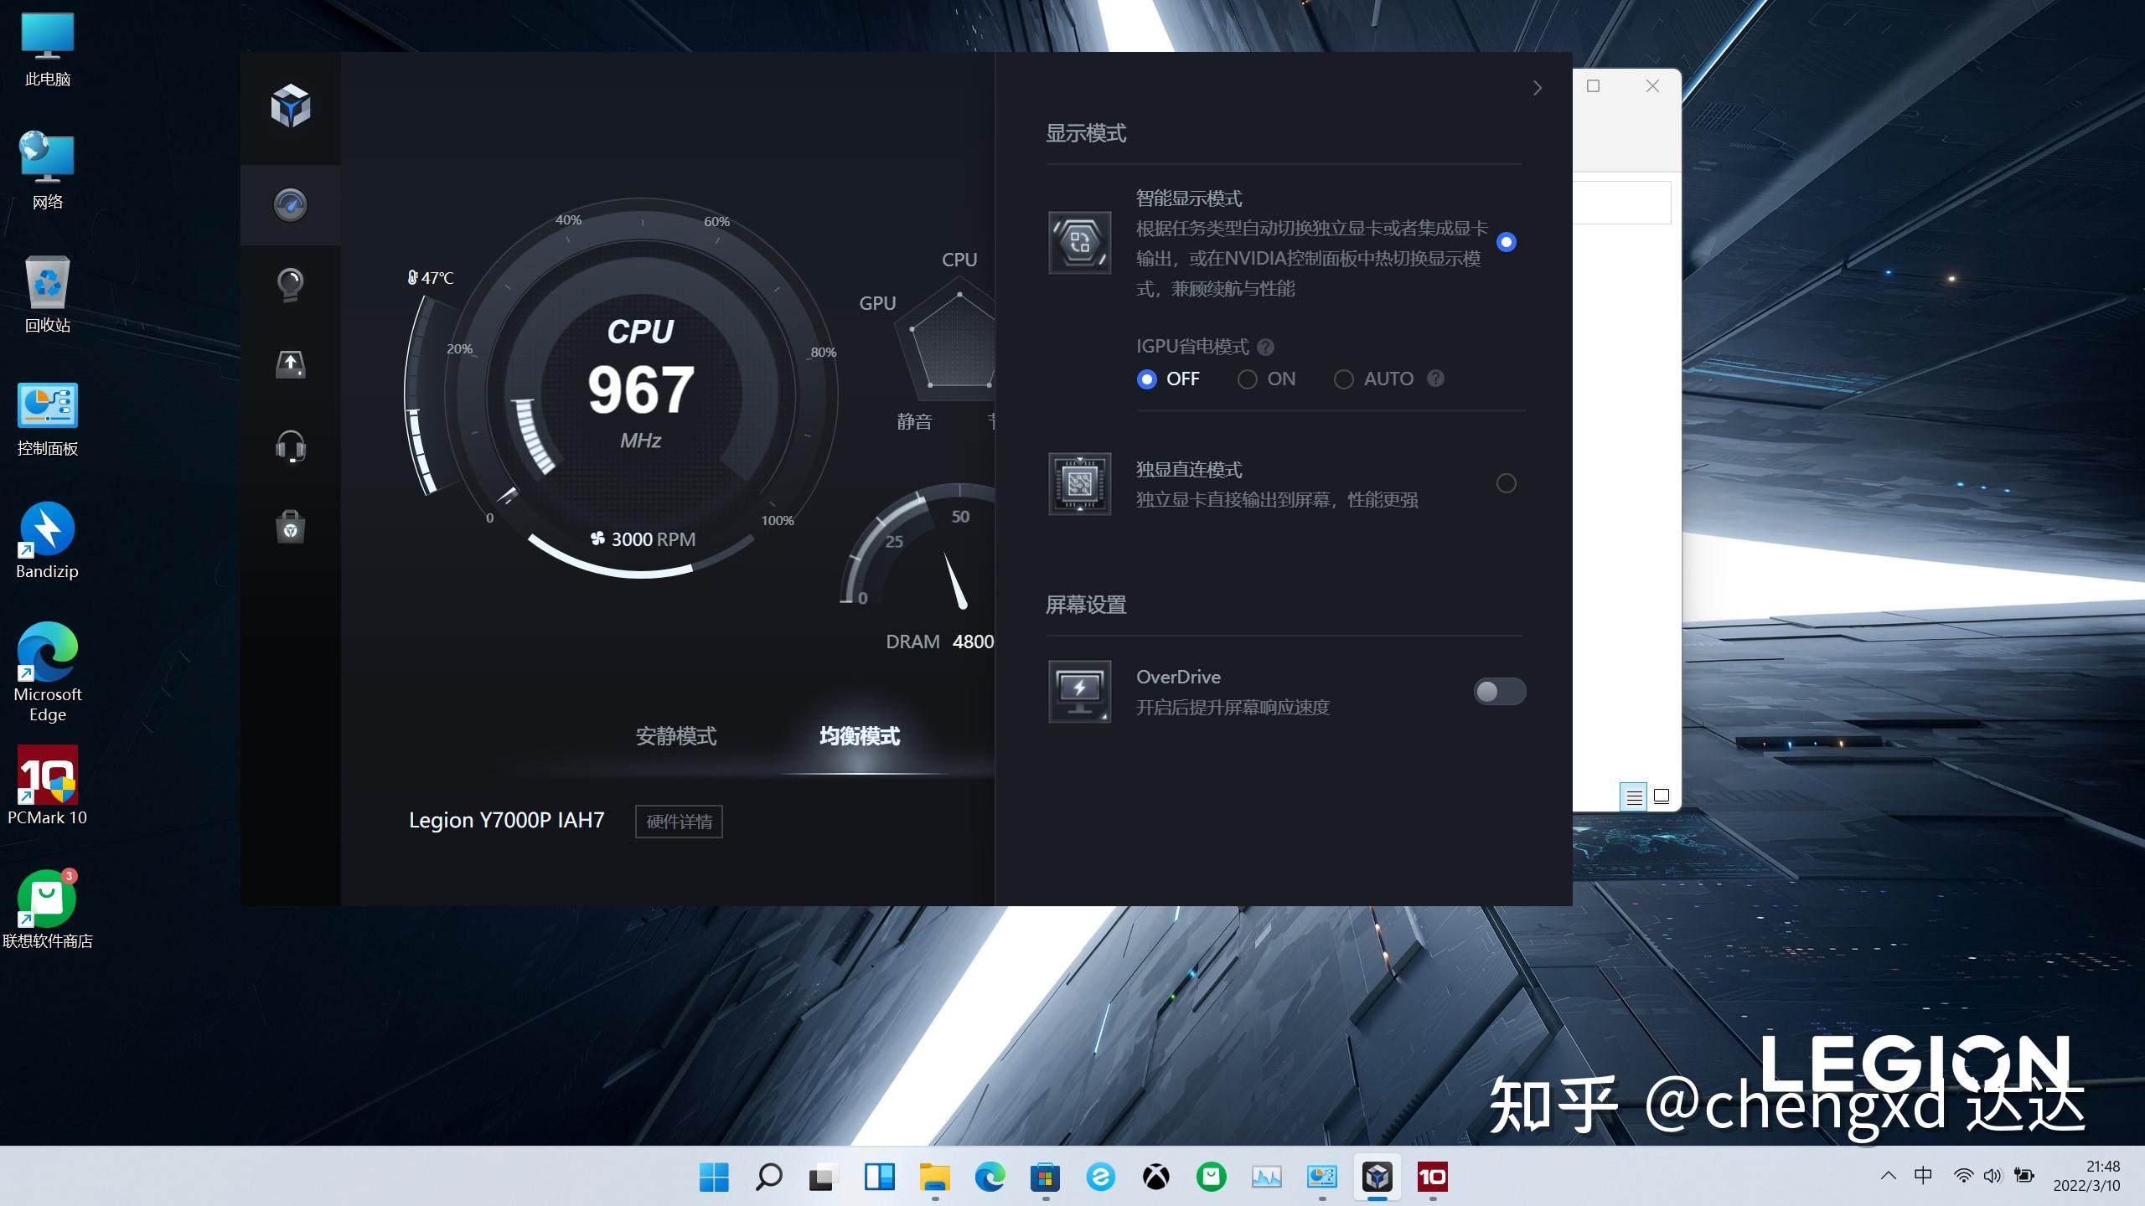2145x1206 pixels.
Task: Open the upload/update sidebar icon
Action: pyautogui.click(x=291, y=364)
